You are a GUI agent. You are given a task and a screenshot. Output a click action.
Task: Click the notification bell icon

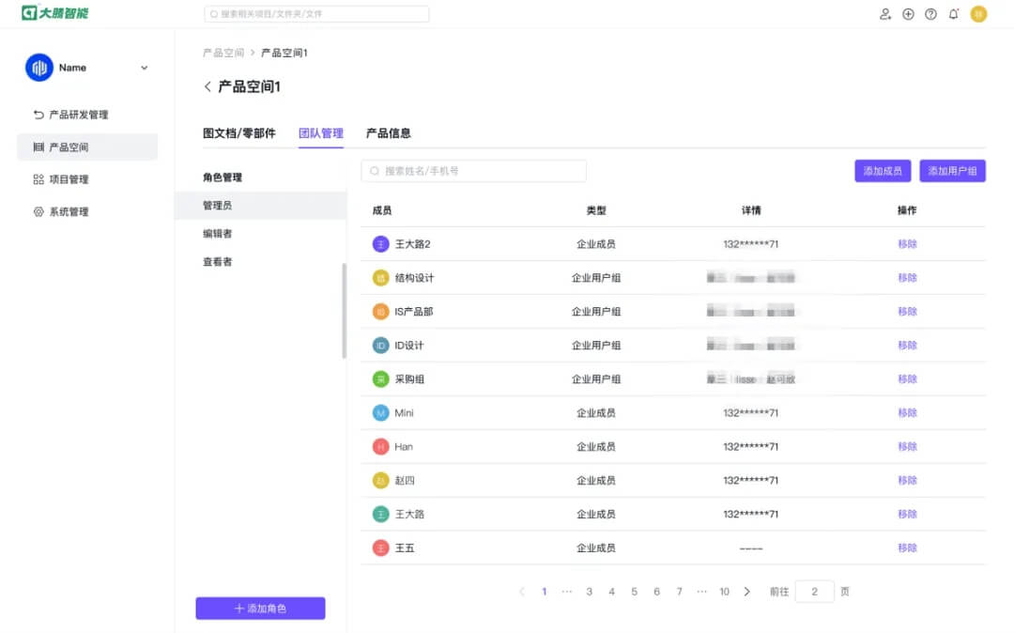(953, 14)
